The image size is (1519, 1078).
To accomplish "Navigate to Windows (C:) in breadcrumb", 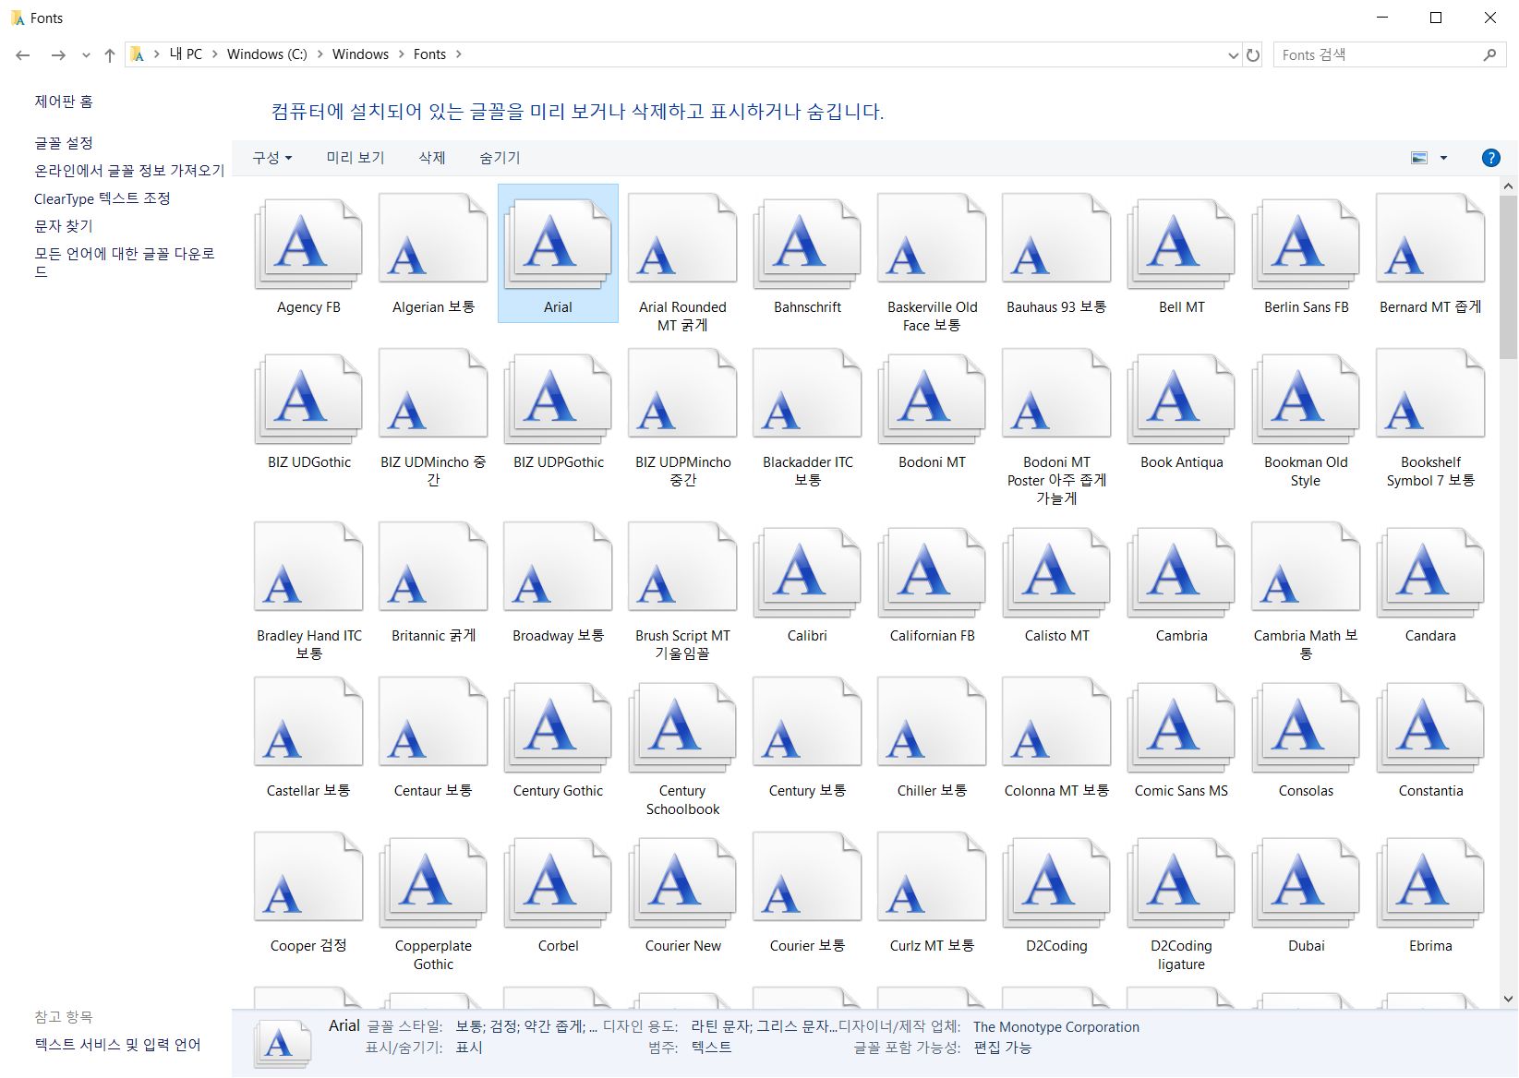I will point(267,54).
